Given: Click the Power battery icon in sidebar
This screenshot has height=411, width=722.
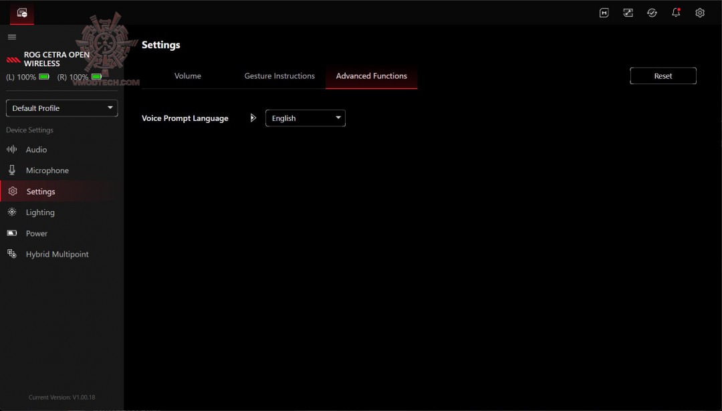Looking at the screenshot, I should (x=12, y=233).
